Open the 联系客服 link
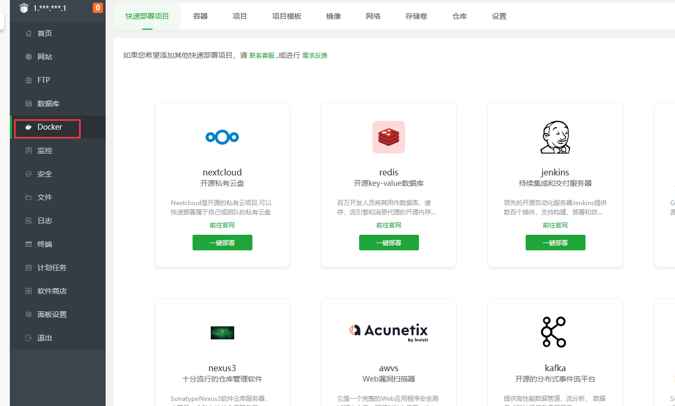The height and width of the screenshot is (406, 675). pyautogui.click(x=262, y=55)
